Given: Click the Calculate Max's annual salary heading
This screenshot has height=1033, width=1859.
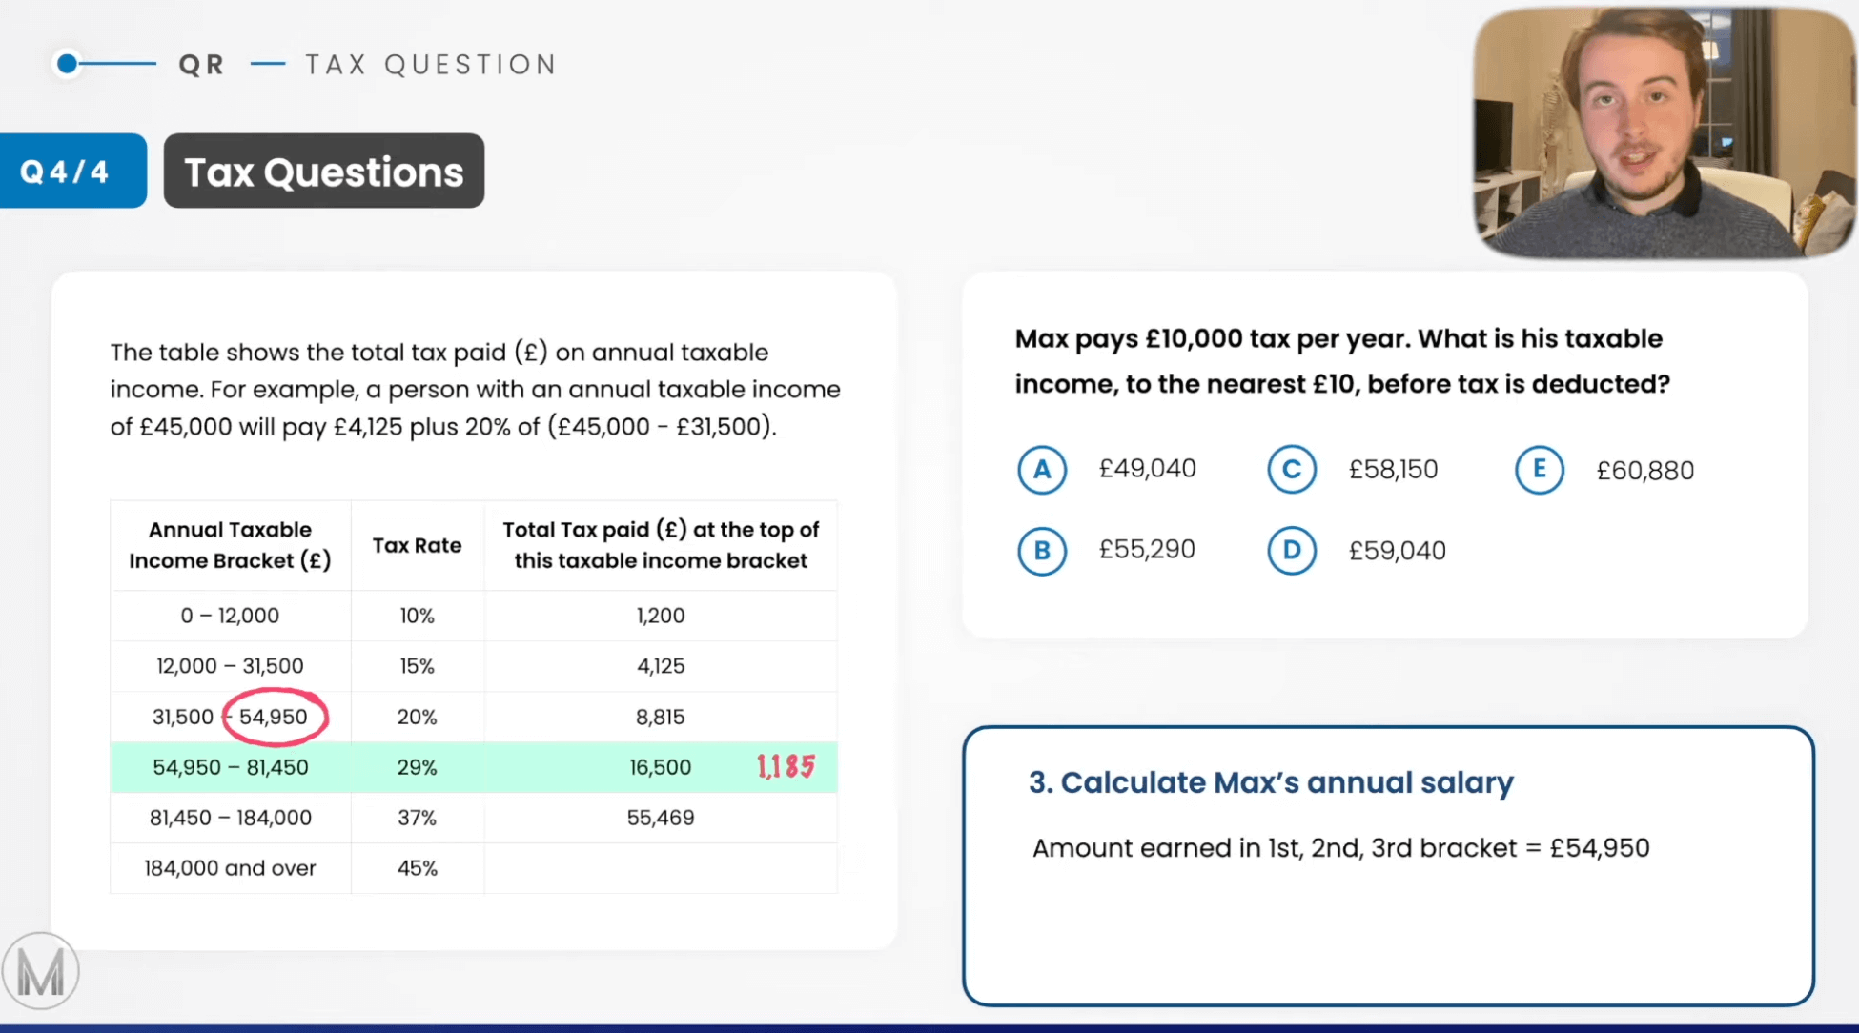Looking at the screenshot, I should [1271, 782].
